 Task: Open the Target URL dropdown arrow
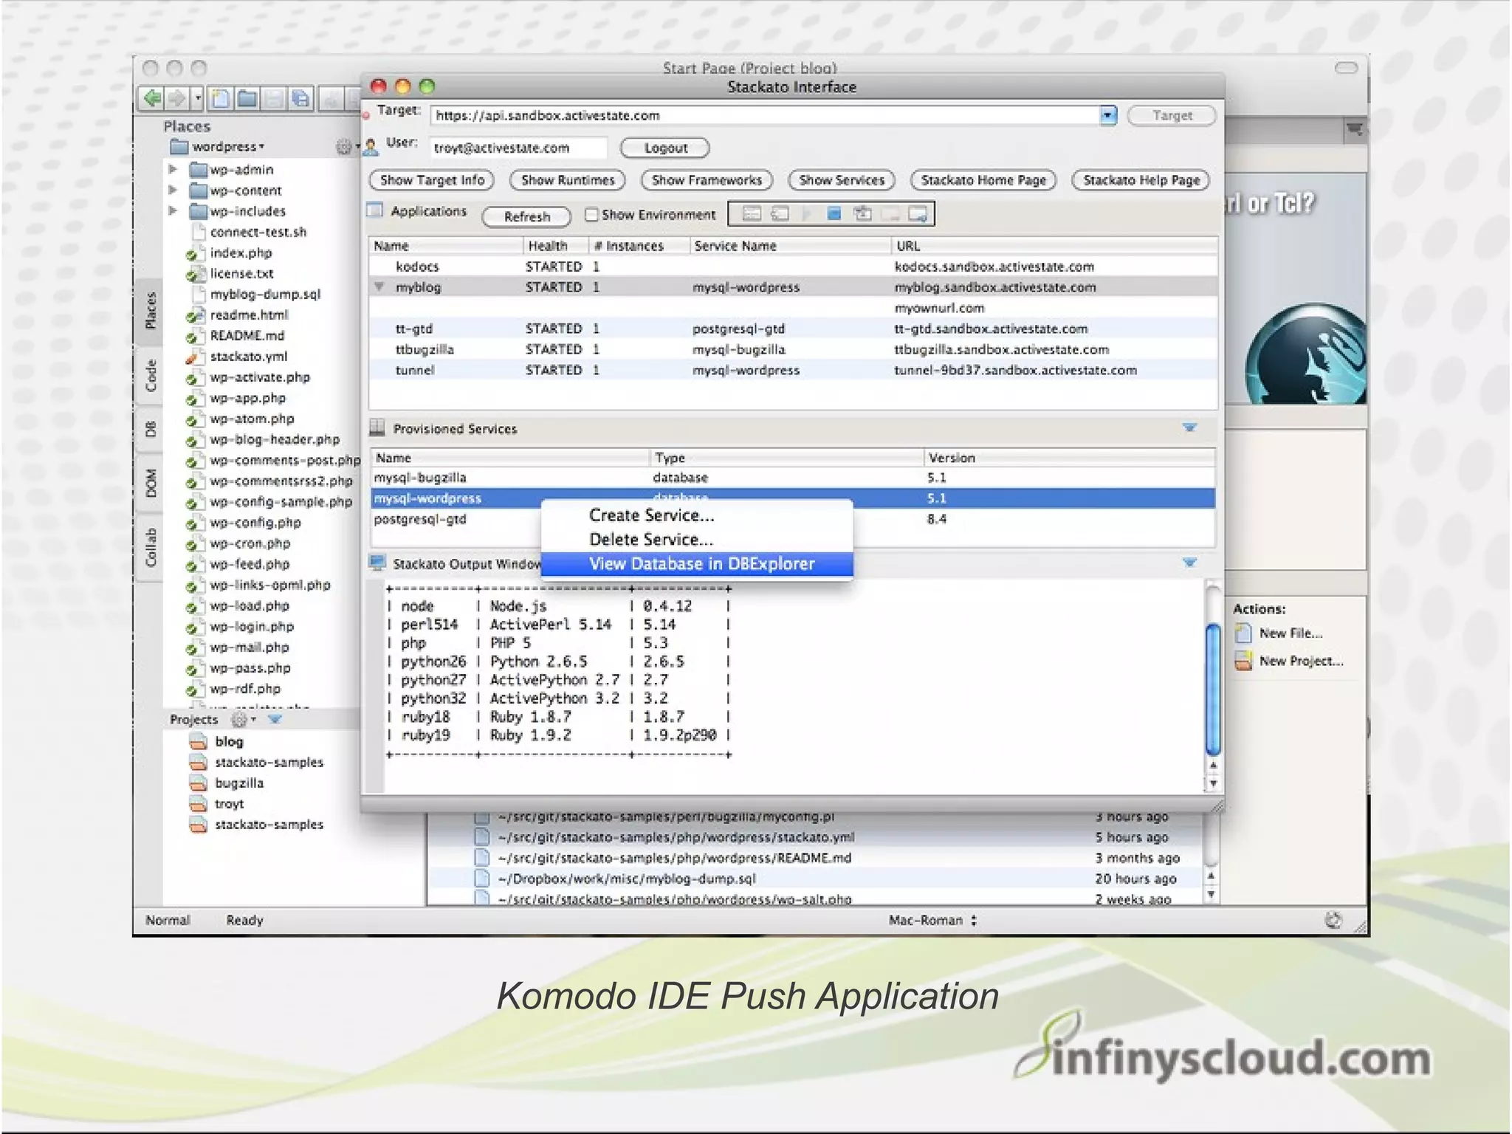point(1107,116)
